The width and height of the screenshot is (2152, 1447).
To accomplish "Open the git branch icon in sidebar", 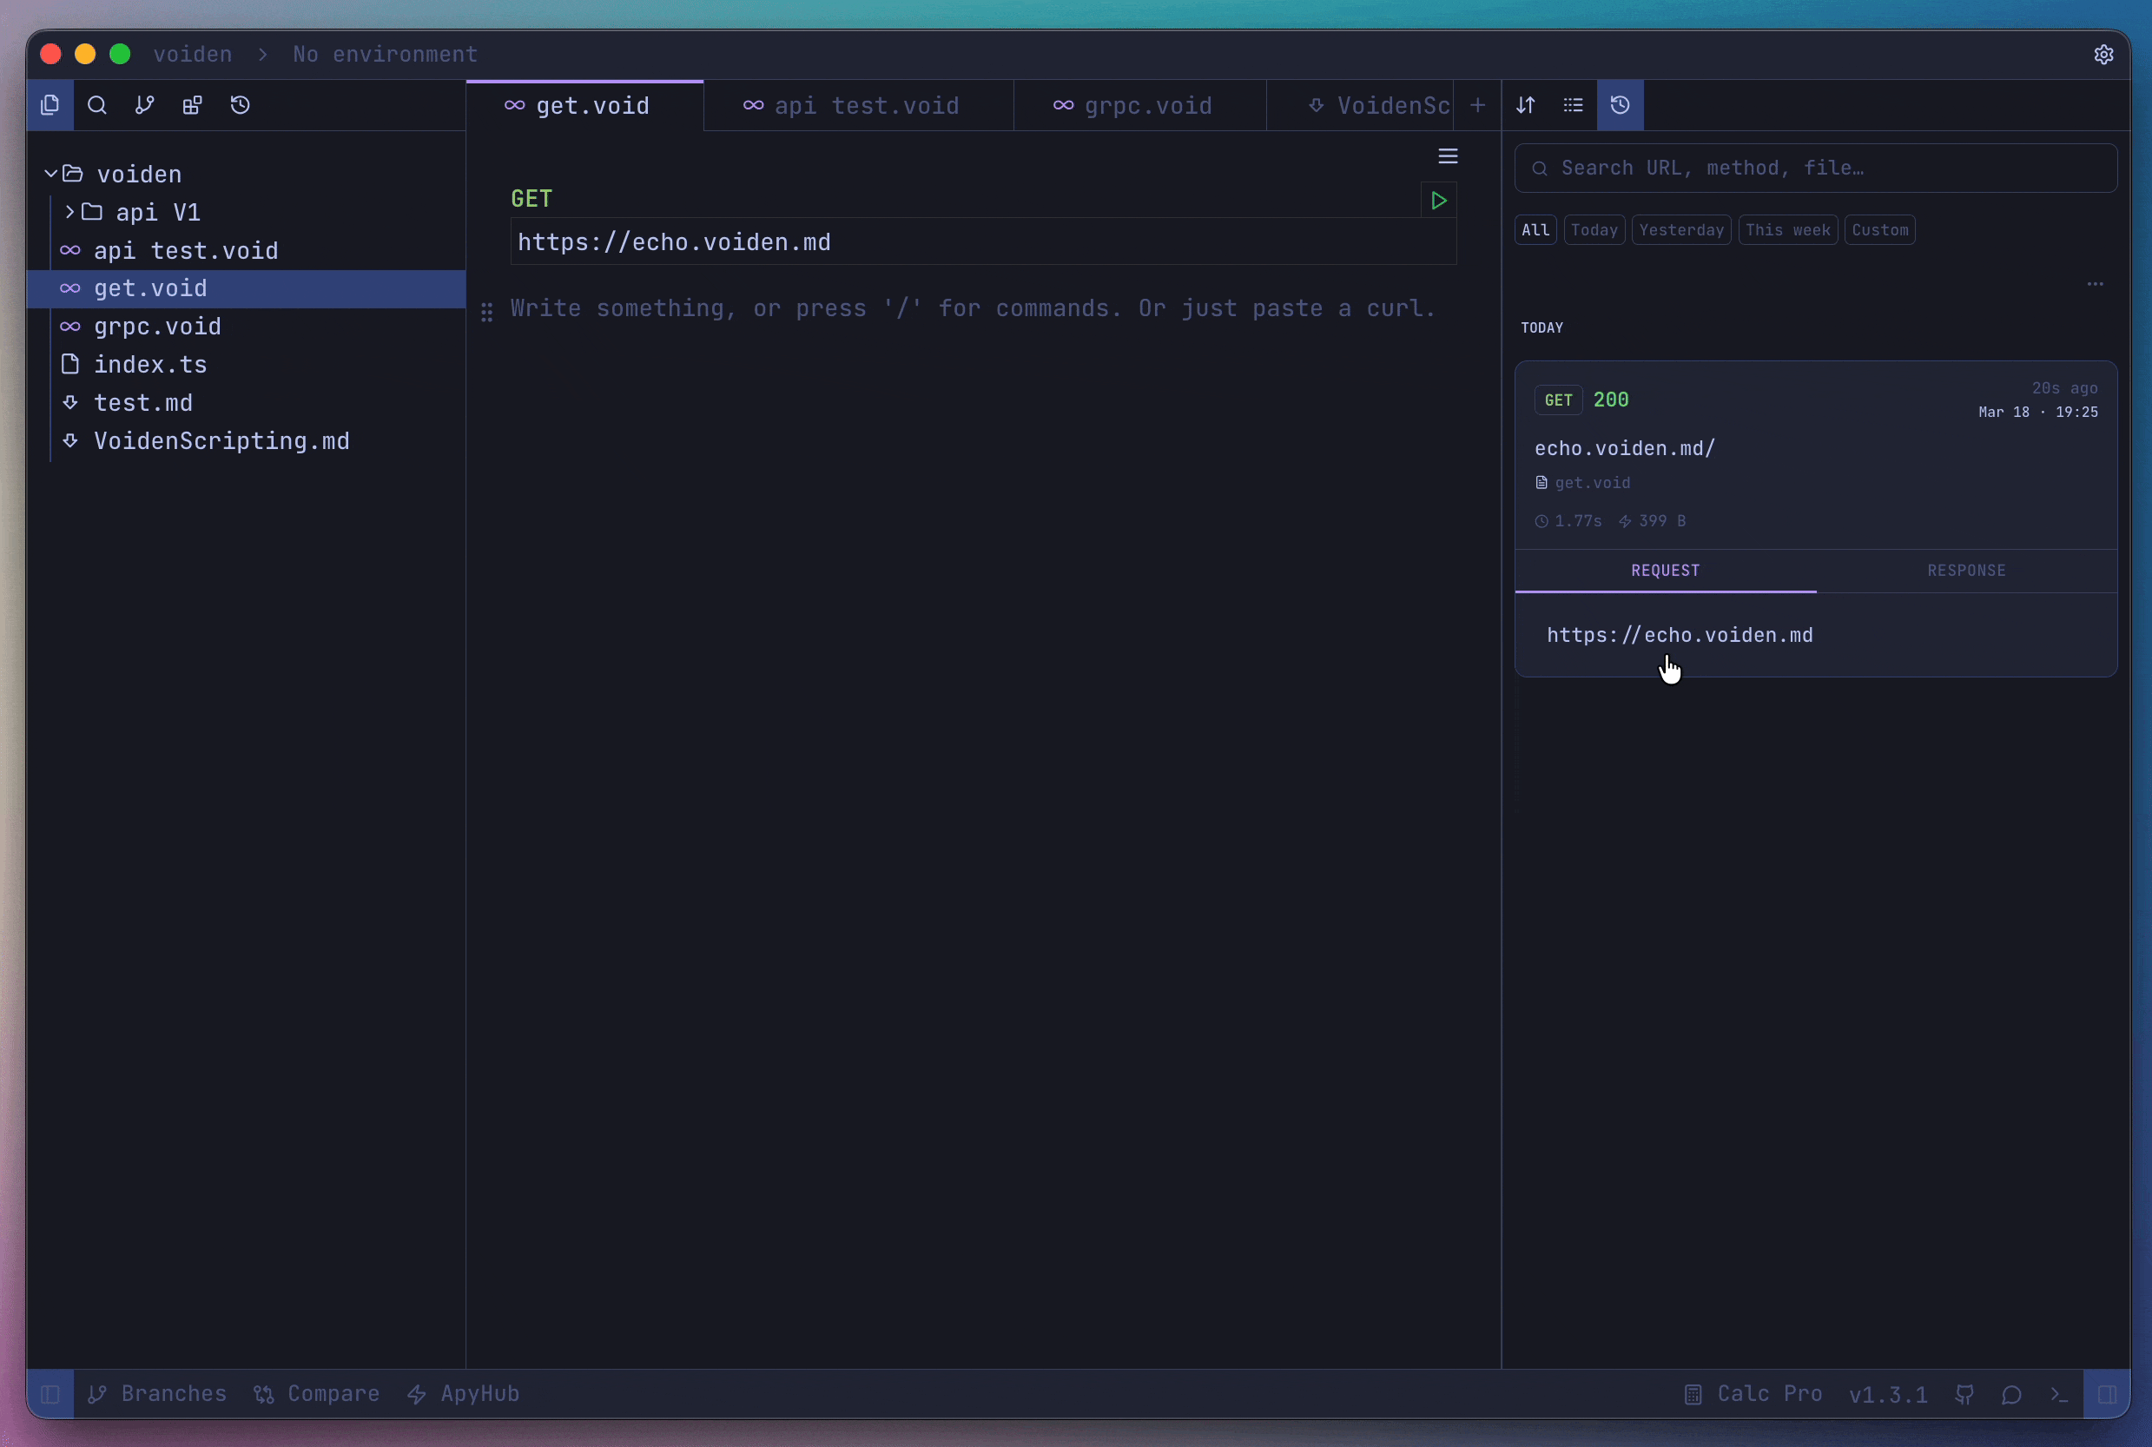I will (x=145, y=105).
